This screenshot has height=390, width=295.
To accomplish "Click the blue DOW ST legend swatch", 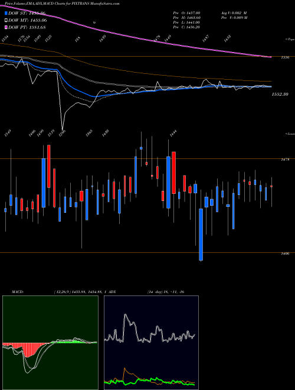I will click(x=6, y=13).
